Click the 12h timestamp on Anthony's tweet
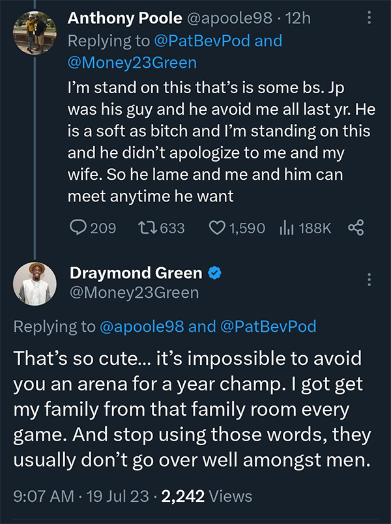Viewport: 391px width, 524px height. point(298,19)
